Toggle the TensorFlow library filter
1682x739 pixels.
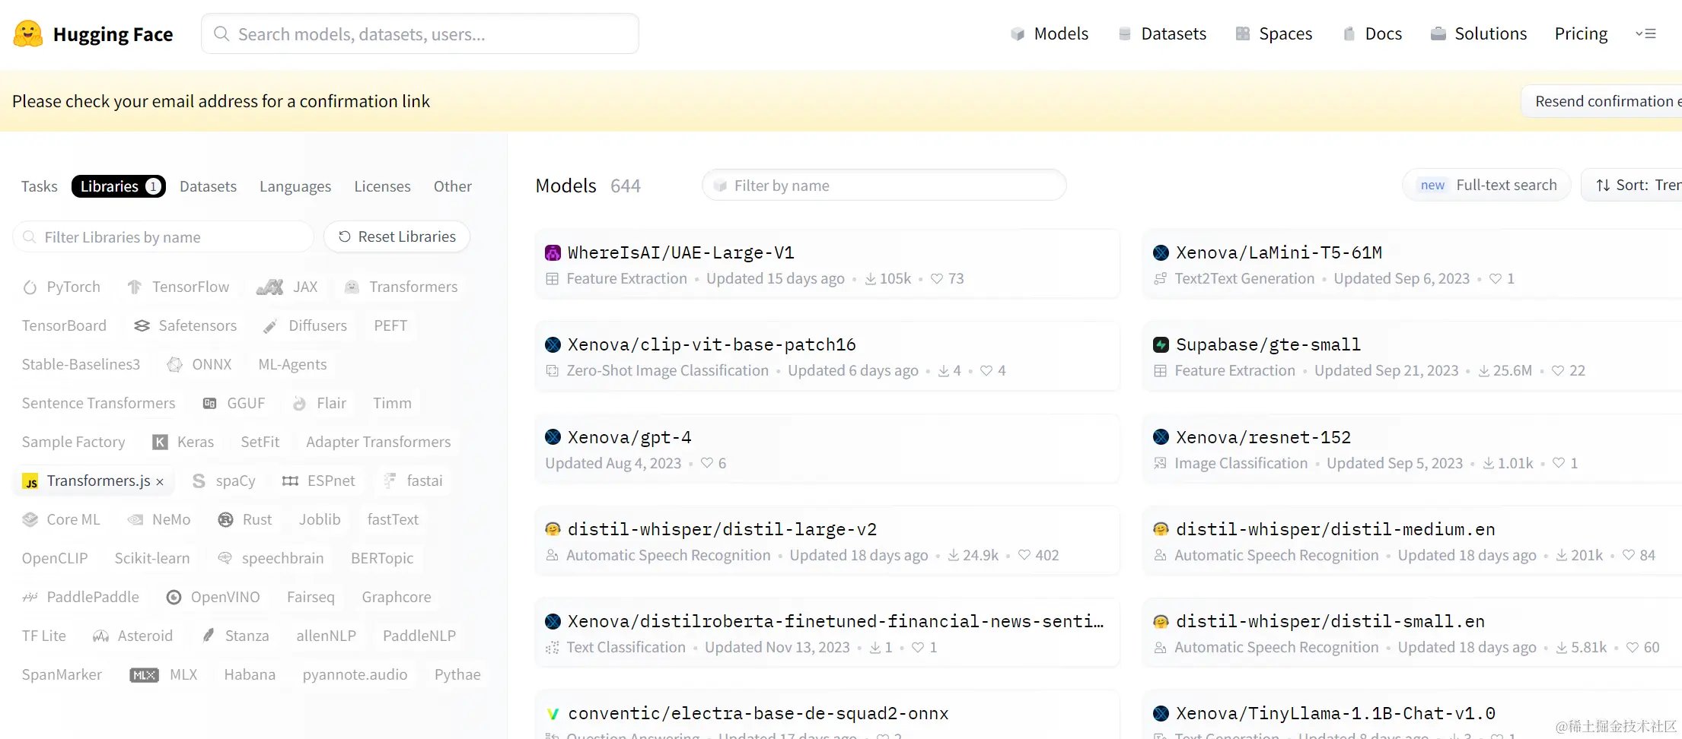click(x=178, y=287)
